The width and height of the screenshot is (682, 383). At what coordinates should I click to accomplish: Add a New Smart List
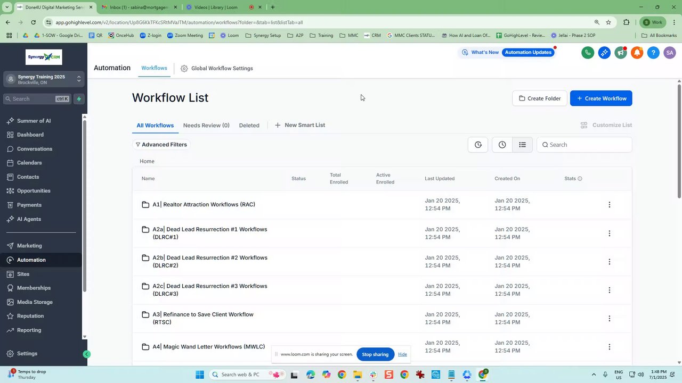coord(300,126)
